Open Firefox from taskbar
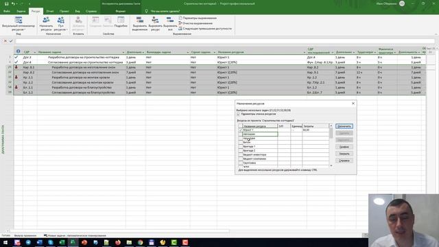Screen dimensions: 439x247 point(118,242)
